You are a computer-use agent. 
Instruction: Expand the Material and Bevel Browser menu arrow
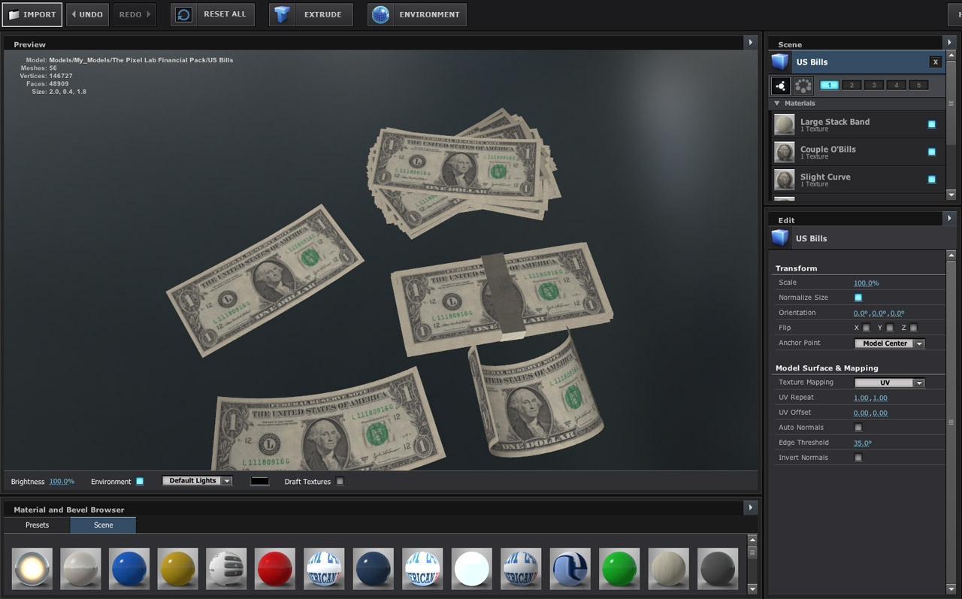point(750,508)
